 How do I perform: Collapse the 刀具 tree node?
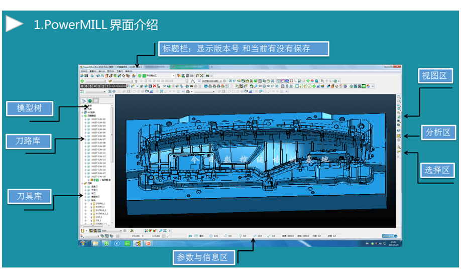82,183
